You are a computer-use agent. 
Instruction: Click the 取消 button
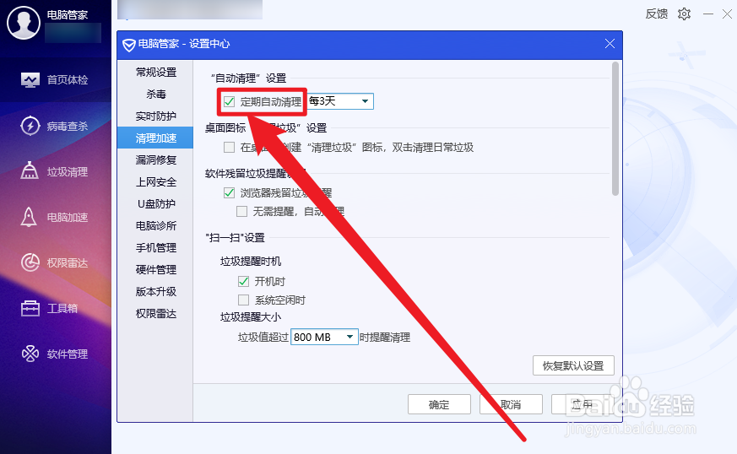click(511, 405)
